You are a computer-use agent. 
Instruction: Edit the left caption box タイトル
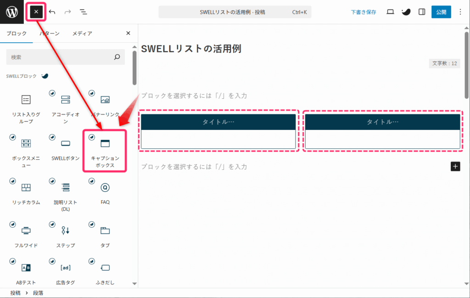tap(218, 122)
